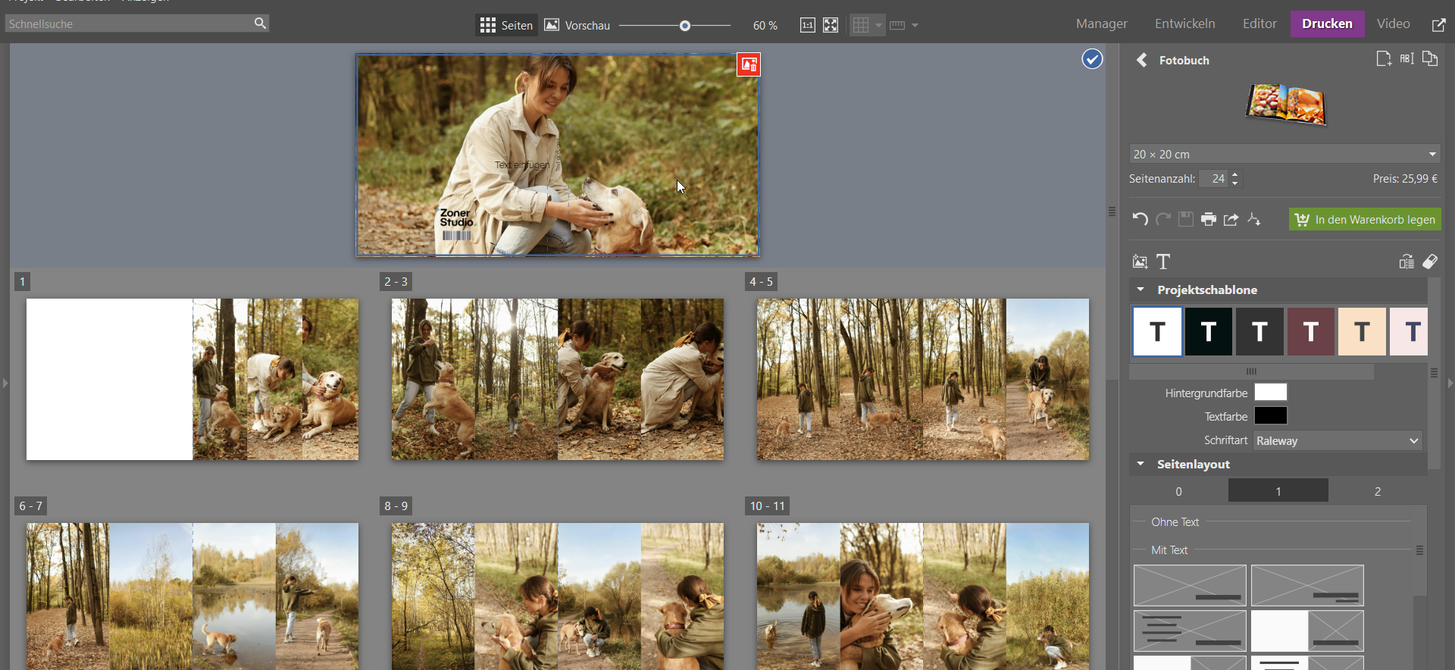The width and height of the screenshot is (1455, 670).
Task: Click the add image icon
Action: [x=1140, y=262]
